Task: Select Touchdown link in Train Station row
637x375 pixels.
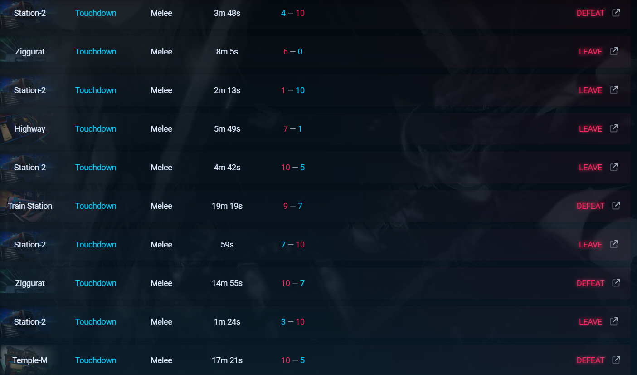Action: click(96, 206)
